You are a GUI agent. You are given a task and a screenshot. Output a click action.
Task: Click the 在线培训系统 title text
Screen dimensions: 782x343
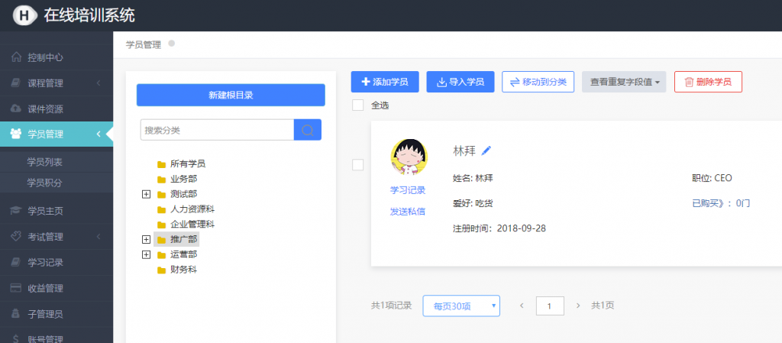click(x=89, y=15)
